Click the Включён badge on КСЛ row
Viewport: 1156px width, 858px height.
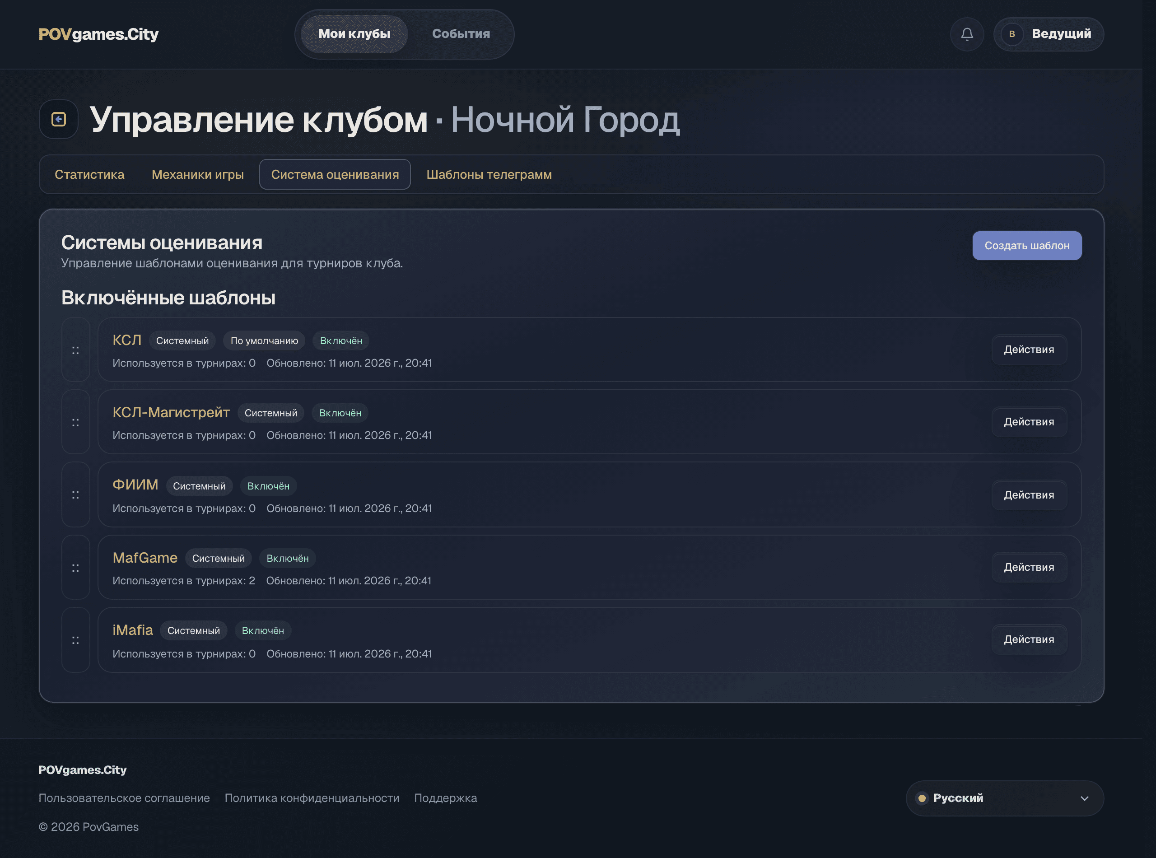coord(340,340)
